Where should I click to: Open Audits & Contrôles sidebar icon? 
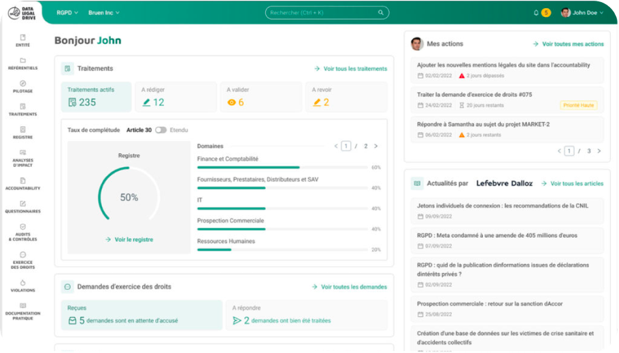point(22,227)
